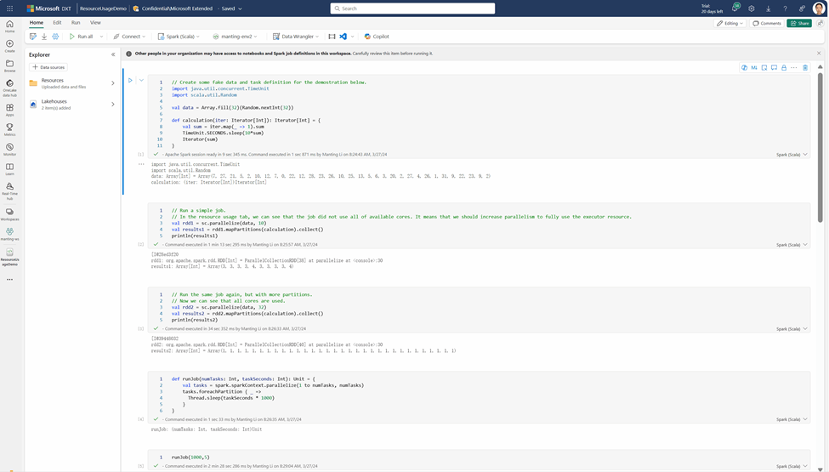Run the first code cell
Viewport: 829px width, 472px height.
point(130,80)
